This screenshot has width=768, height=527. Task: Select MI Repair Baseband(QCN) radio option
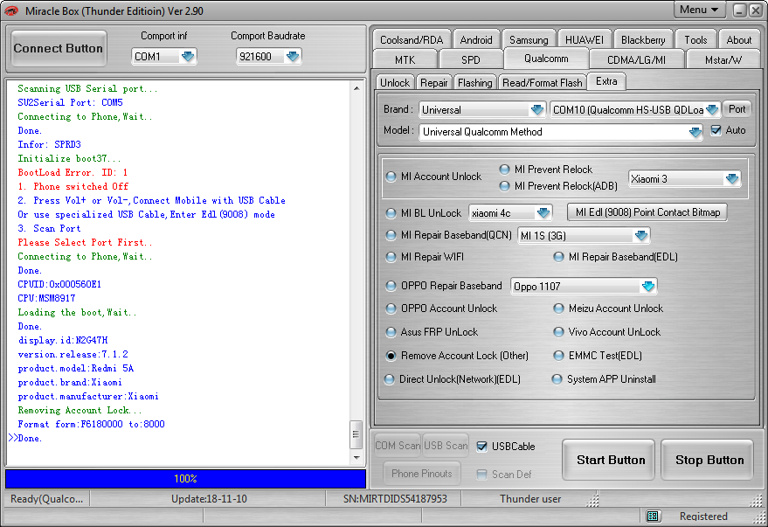pos(391,236)
